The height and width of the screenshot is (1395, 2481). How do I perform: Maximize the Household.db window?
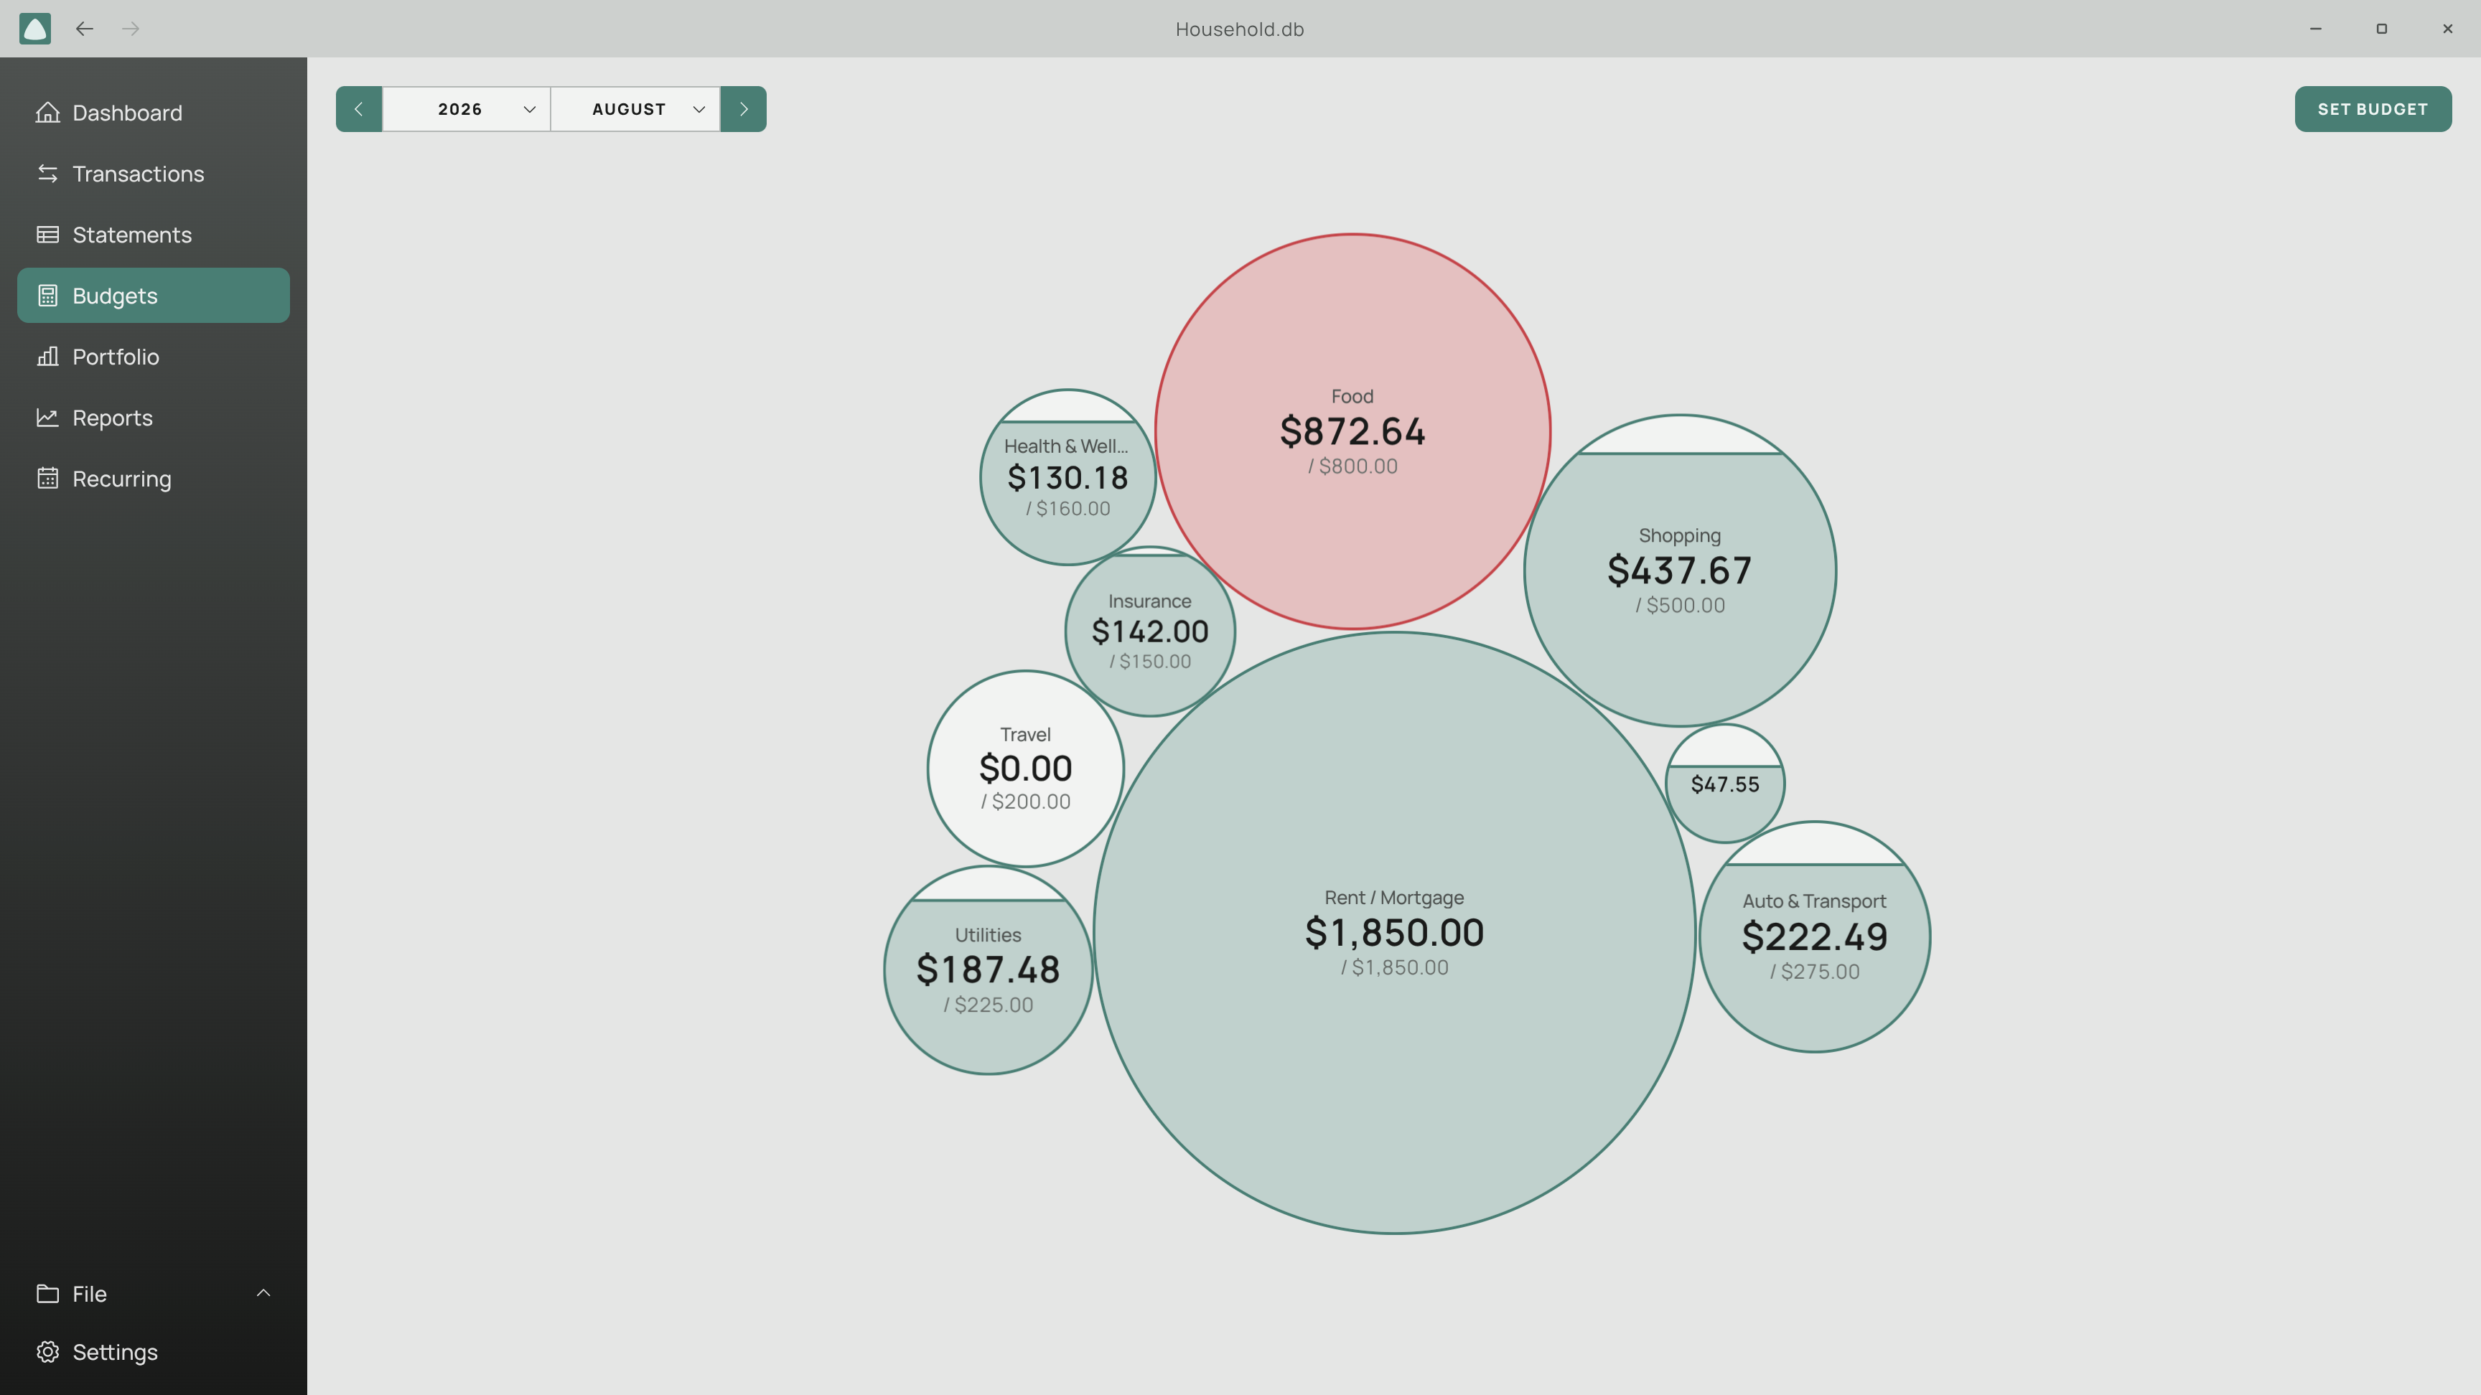(2382, 29)
